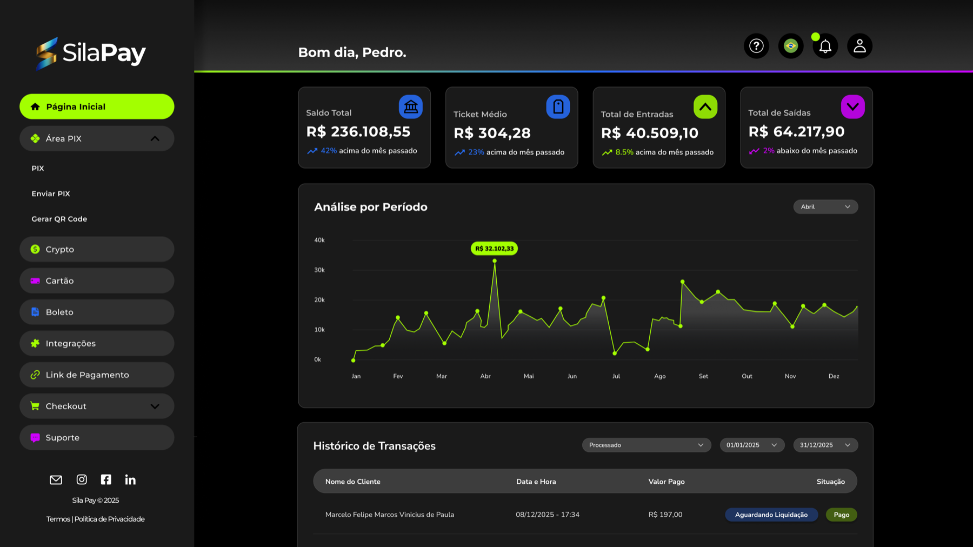Viewport: 973px width, 547px height.
Task: Open the LinkedIn icon in sidebar footer
Action: [x=130, y=479]
